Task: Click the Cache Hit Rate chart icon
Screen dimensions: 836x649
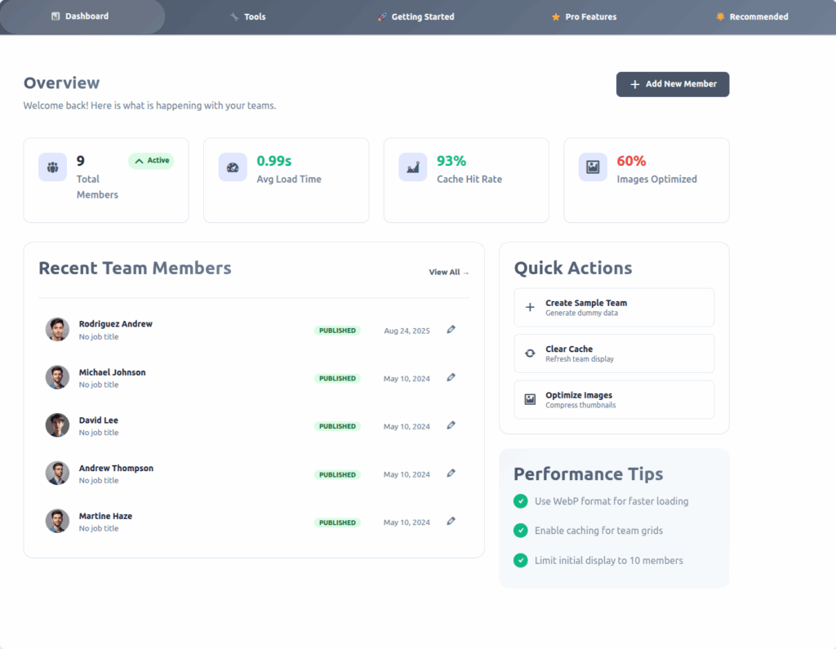Action: (413, 167)
